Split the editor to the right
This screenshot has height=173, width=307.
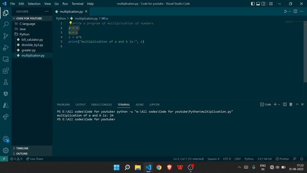[295, 12]
